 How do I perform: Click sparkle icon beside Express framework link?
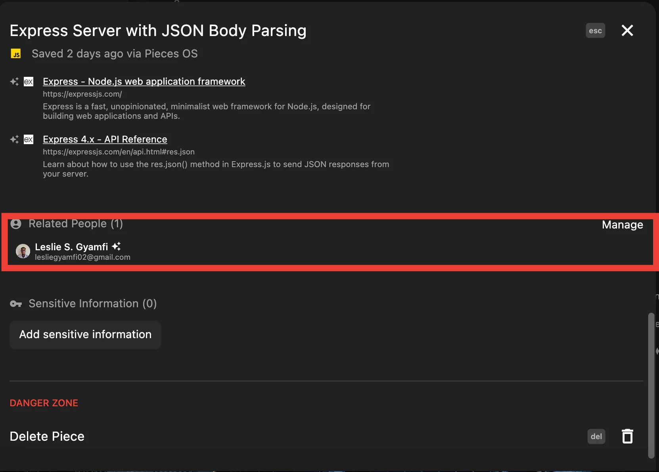tap(14, 82)
